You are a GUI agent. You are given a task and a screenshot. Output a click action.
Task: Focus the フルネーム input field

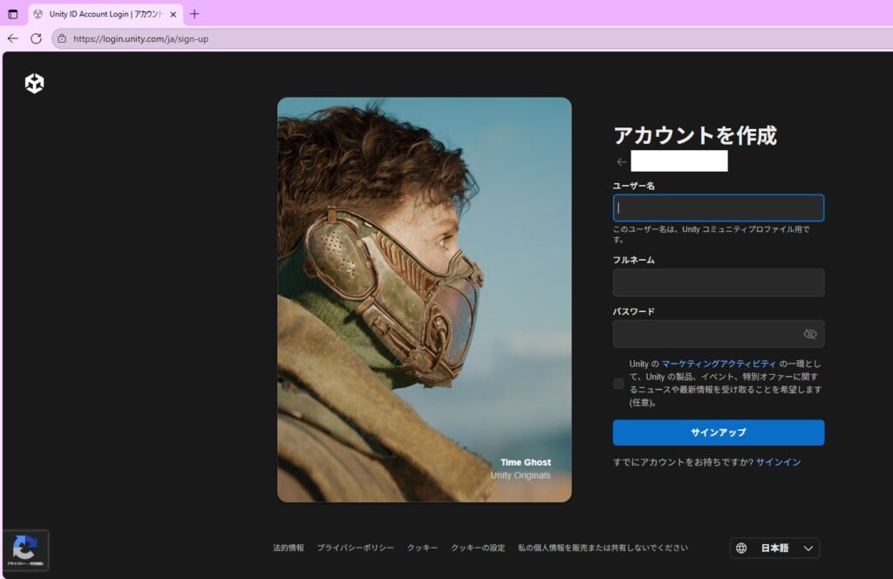(x=719, y=283)
